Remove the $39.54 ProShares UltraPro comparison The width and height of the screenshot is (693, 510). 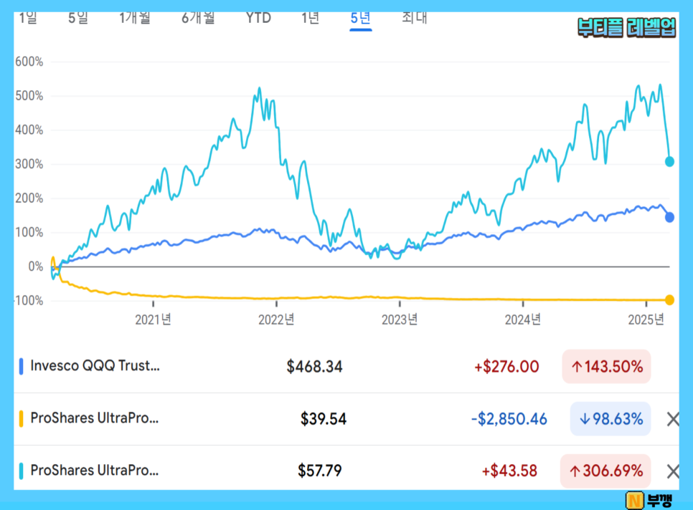coord(673,419)
